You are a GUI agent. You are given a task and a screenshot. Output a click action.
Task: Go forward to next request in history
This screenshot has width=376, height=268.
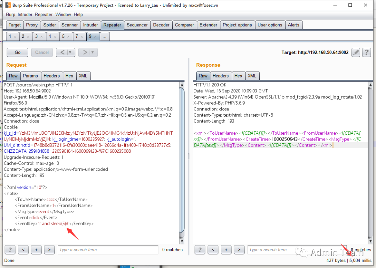click(85, 52)
